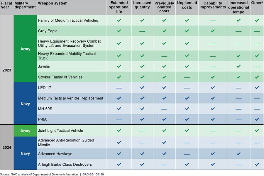Click the Extended operational life column header

tap(119, 7)
